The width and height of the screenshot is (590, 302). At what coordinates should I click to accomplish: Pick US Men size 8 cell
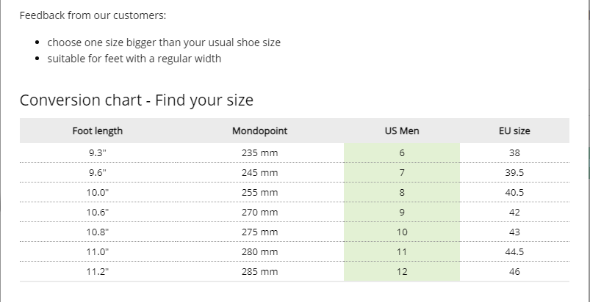pos(402,192)
